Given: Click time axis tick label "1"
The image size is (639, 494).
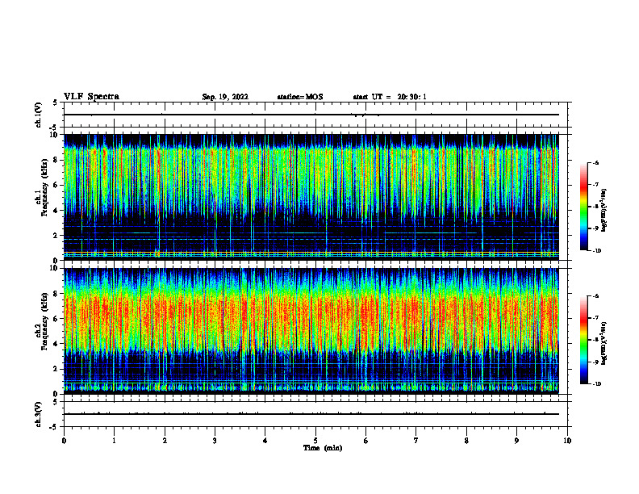Looking at the screenshot, I should point(114,441).
